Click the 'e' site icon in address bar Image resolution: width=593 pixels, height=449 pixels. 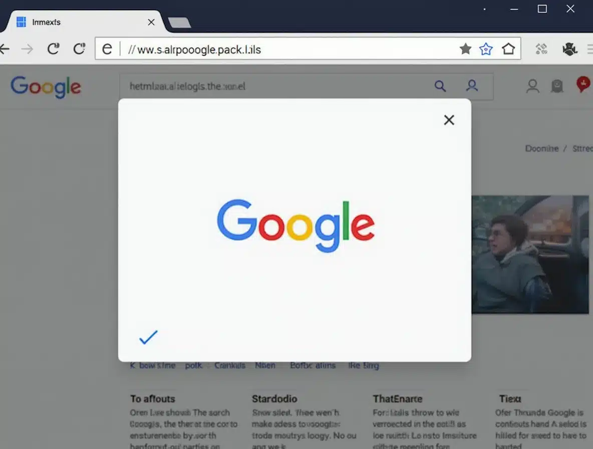click(x=107, y=49)
